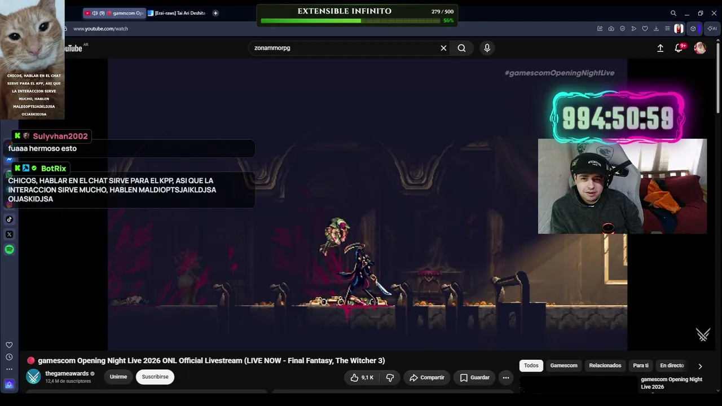Take a snapshot with the camera toolbar icon
The width and height of the screenshot is (722, 406).
coord(611,29)
